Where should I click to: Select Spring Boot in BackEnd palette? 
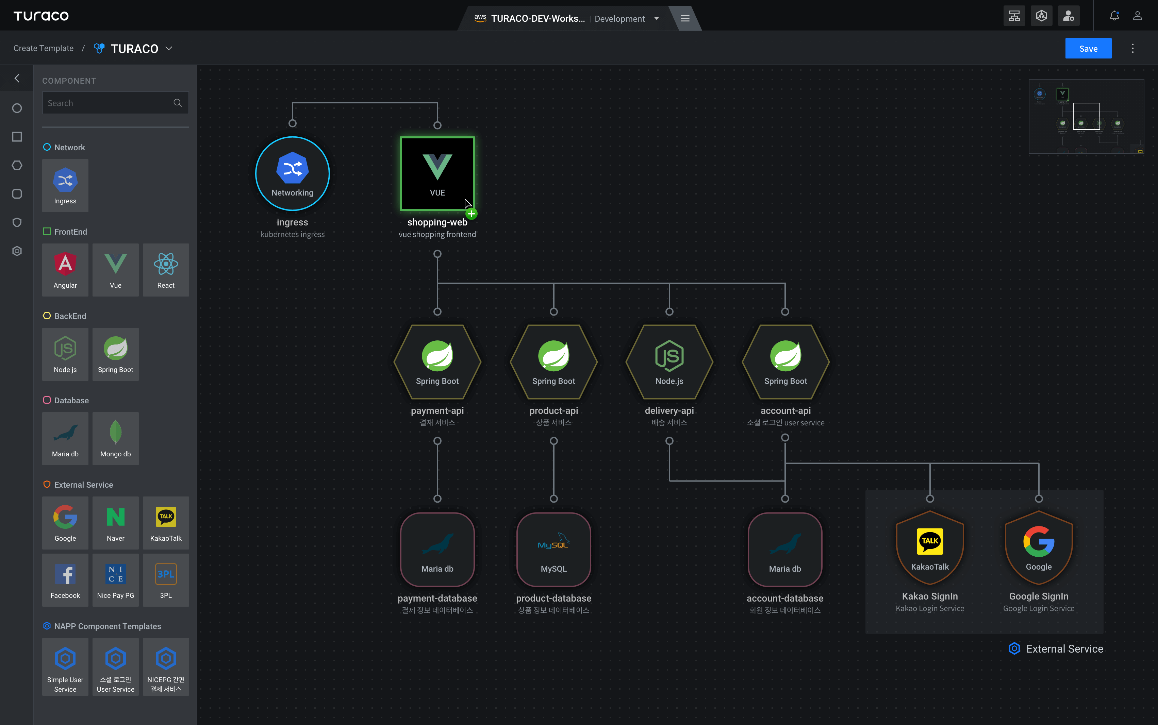click(116, 354)
